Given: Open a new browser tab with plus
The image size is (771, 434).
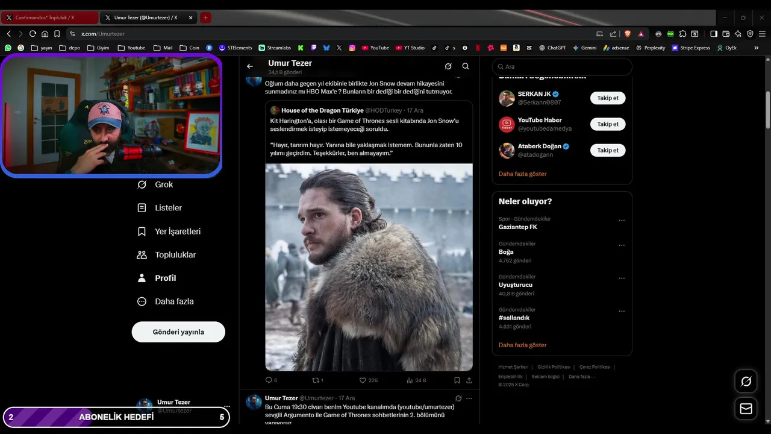Looking at the screenshot, I should (x=205, y=17).
